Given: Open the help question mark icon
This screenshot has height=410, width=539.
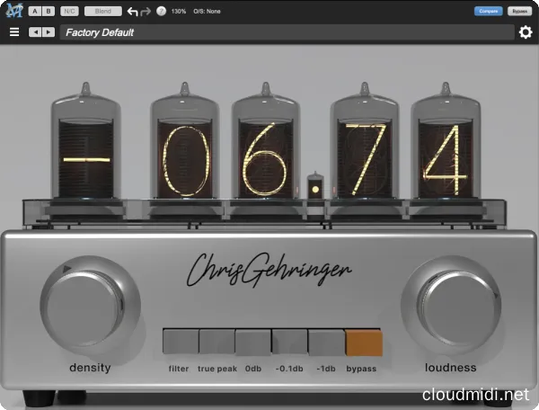Looking at the screenshot, I should pyautogui.click(x=161, y=12).
